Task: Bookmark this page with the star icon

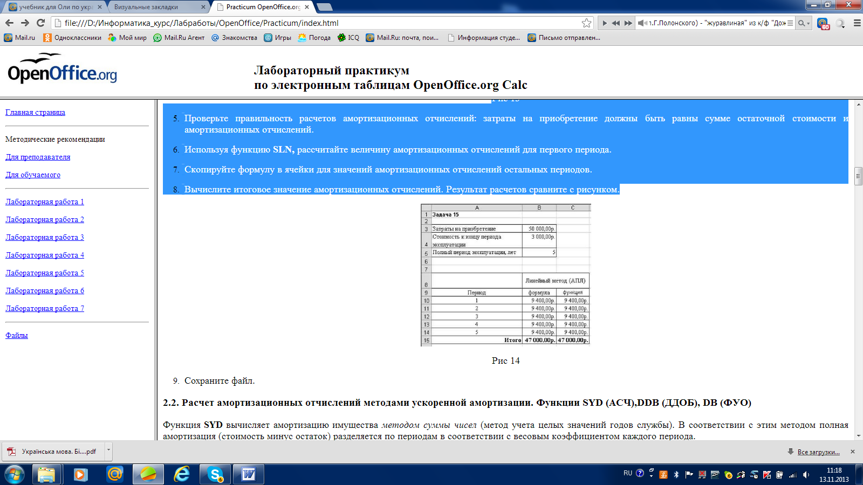Action: coord(586,23)
